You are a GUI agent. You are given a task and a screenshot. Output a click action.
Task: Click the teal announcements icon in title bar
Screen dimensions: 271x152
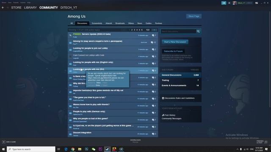coord(224,3)
